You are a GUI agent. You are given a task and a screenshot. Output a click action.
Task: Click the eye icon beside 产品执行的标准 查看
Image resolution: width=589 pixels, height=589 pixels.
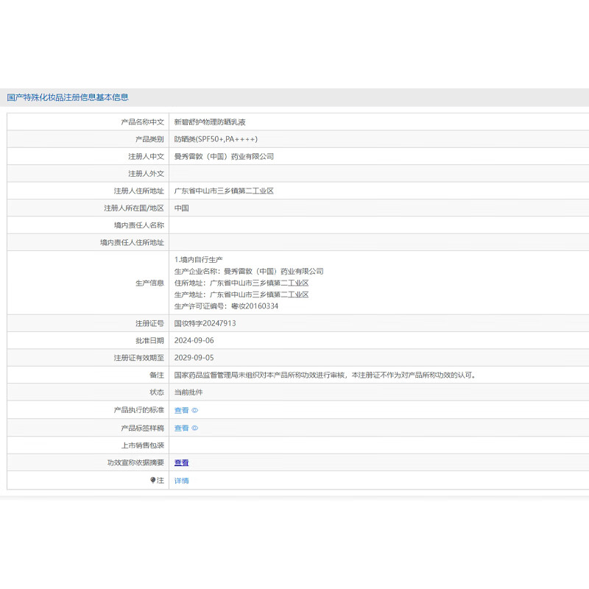coord(195,410)
